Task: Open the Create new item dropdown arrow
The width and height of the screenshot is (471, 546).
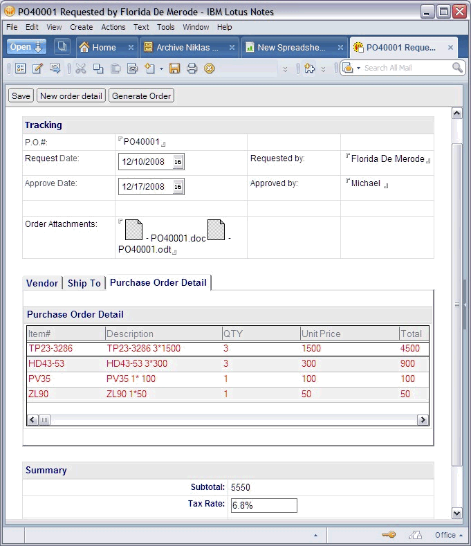Action: coord(161,69)
